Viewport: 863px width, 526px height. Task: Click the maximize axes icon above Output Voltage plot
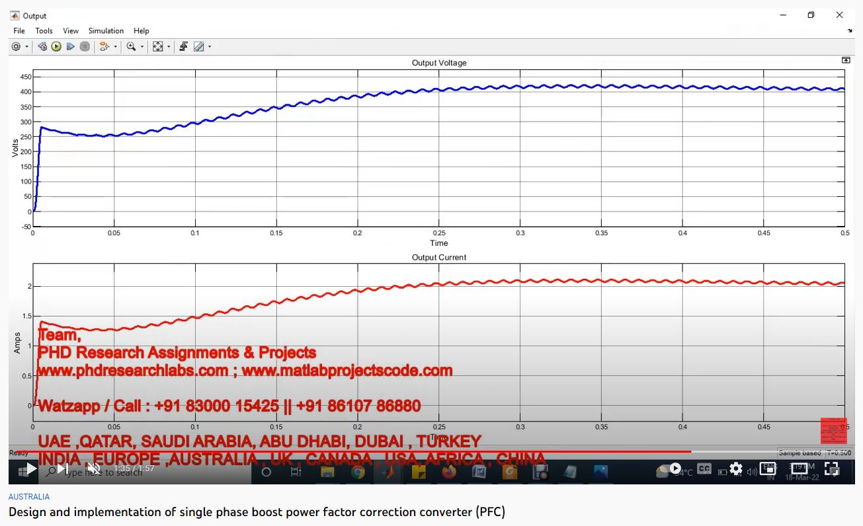[x=846, y=60]
